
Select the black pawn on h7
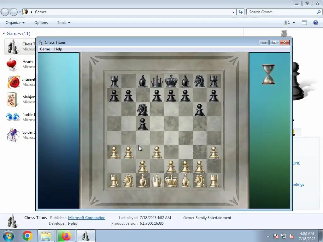click(214, 96)
